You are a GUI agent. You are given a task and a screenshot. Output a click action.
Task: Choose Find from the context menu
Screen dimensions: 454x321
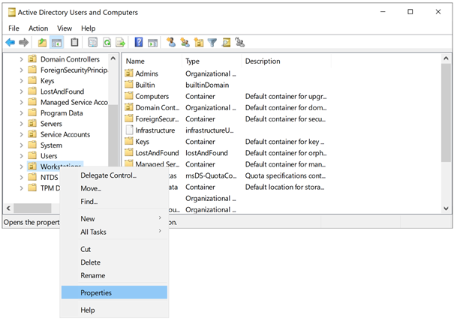114,202
